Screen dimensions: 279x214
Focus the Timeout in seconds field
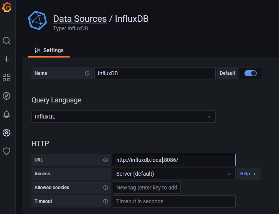(174, 201)
